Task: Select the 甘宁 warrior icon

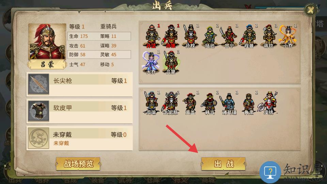Action: pos(229,36)
